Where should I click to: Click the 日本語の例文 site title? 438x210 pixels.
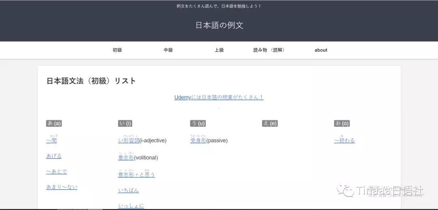219,25
